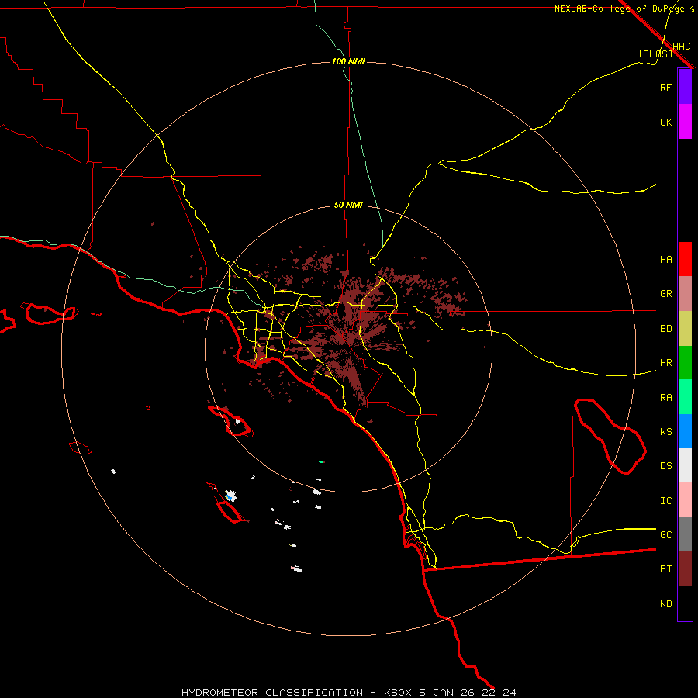
Task: Click the ND legend label
Action: pos(665,604)
